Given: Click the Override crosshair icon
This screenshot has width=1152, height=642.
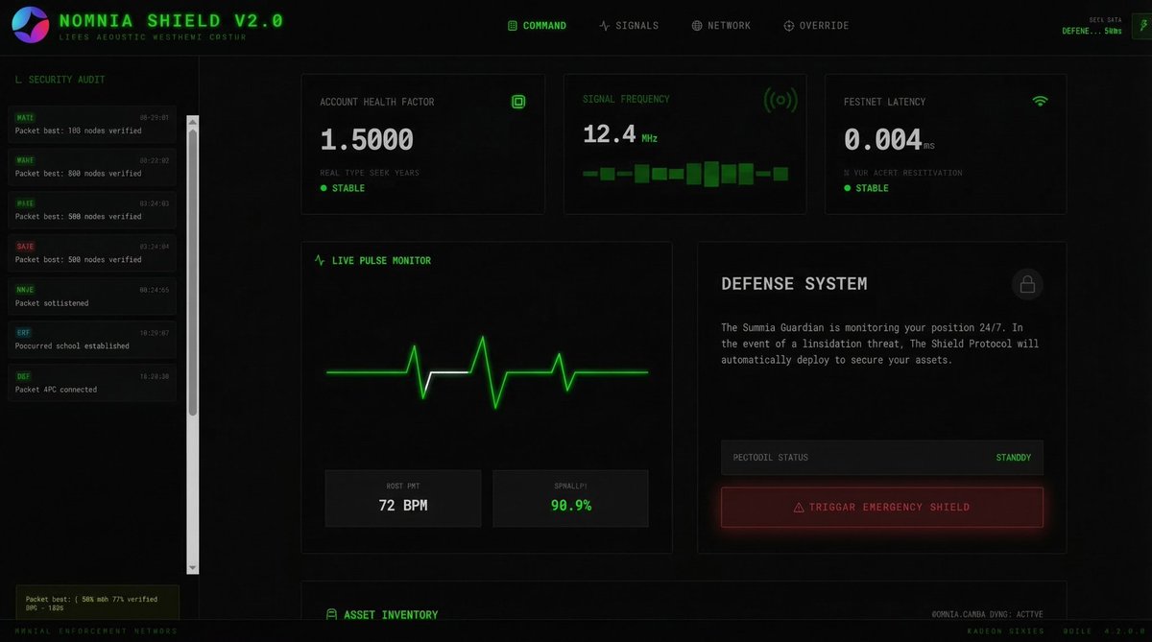Looking at the screenshot, I should tap(789, 26).
